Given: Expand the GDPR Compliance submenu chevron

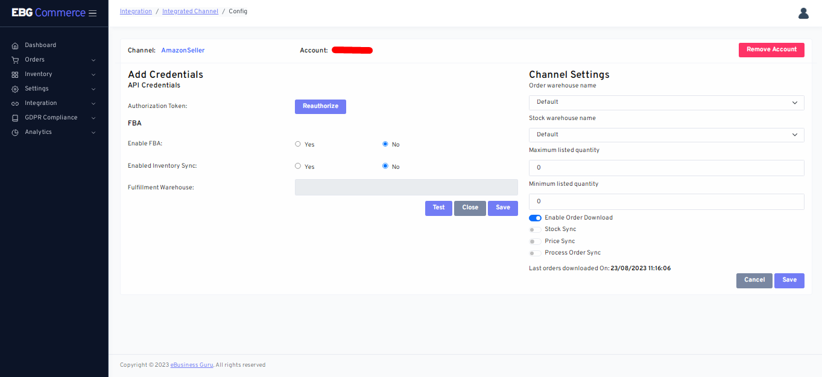Looking at the screenshot, I should pyautogui.click(x=93, y=118).
